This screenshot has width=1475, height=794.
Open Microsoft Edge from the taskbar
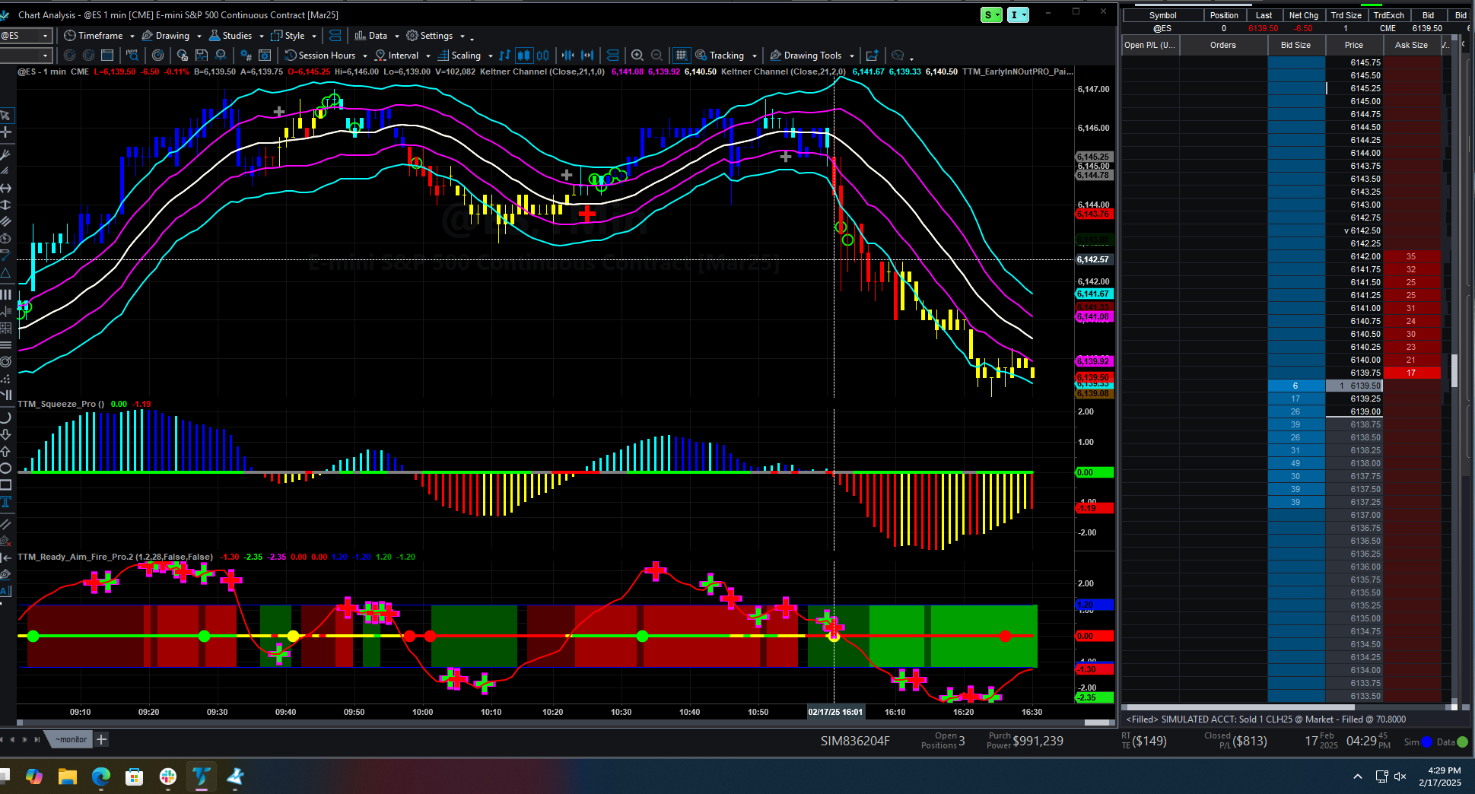101,777
